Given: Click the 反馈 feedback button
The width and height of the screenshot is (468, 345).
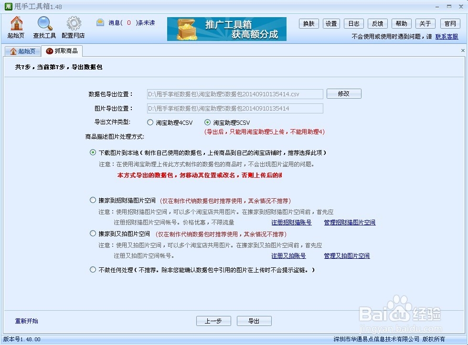Looking at the screenshot, I should (x=378, y=23).
